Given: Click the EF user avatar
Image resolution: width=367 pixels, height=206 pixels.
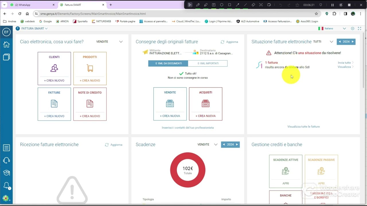Looking at the screenshot, I should [6, 32].
